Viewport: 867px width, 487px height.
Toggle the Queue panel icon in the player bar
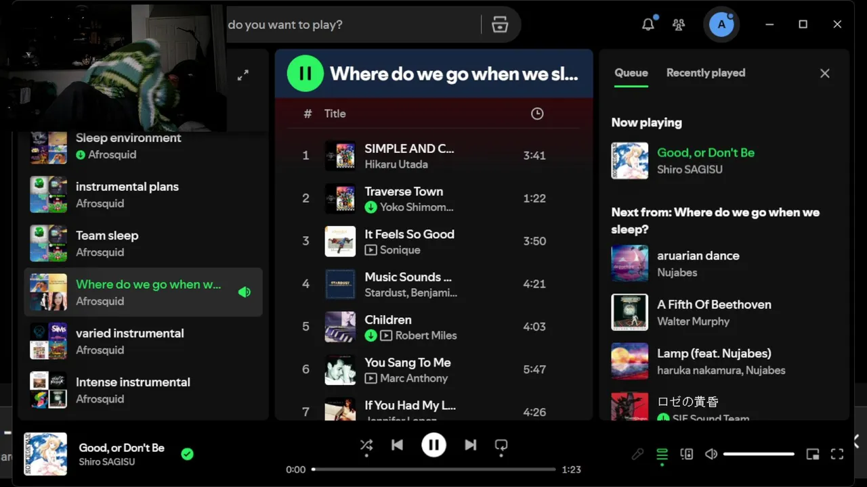click(x=662, y=454)
